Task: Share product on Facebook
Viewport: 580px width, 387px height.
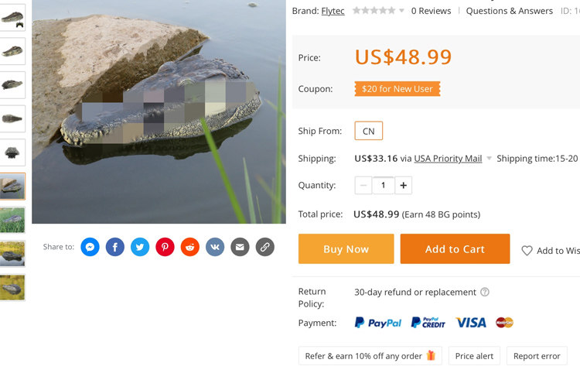Action: [115, 247]
